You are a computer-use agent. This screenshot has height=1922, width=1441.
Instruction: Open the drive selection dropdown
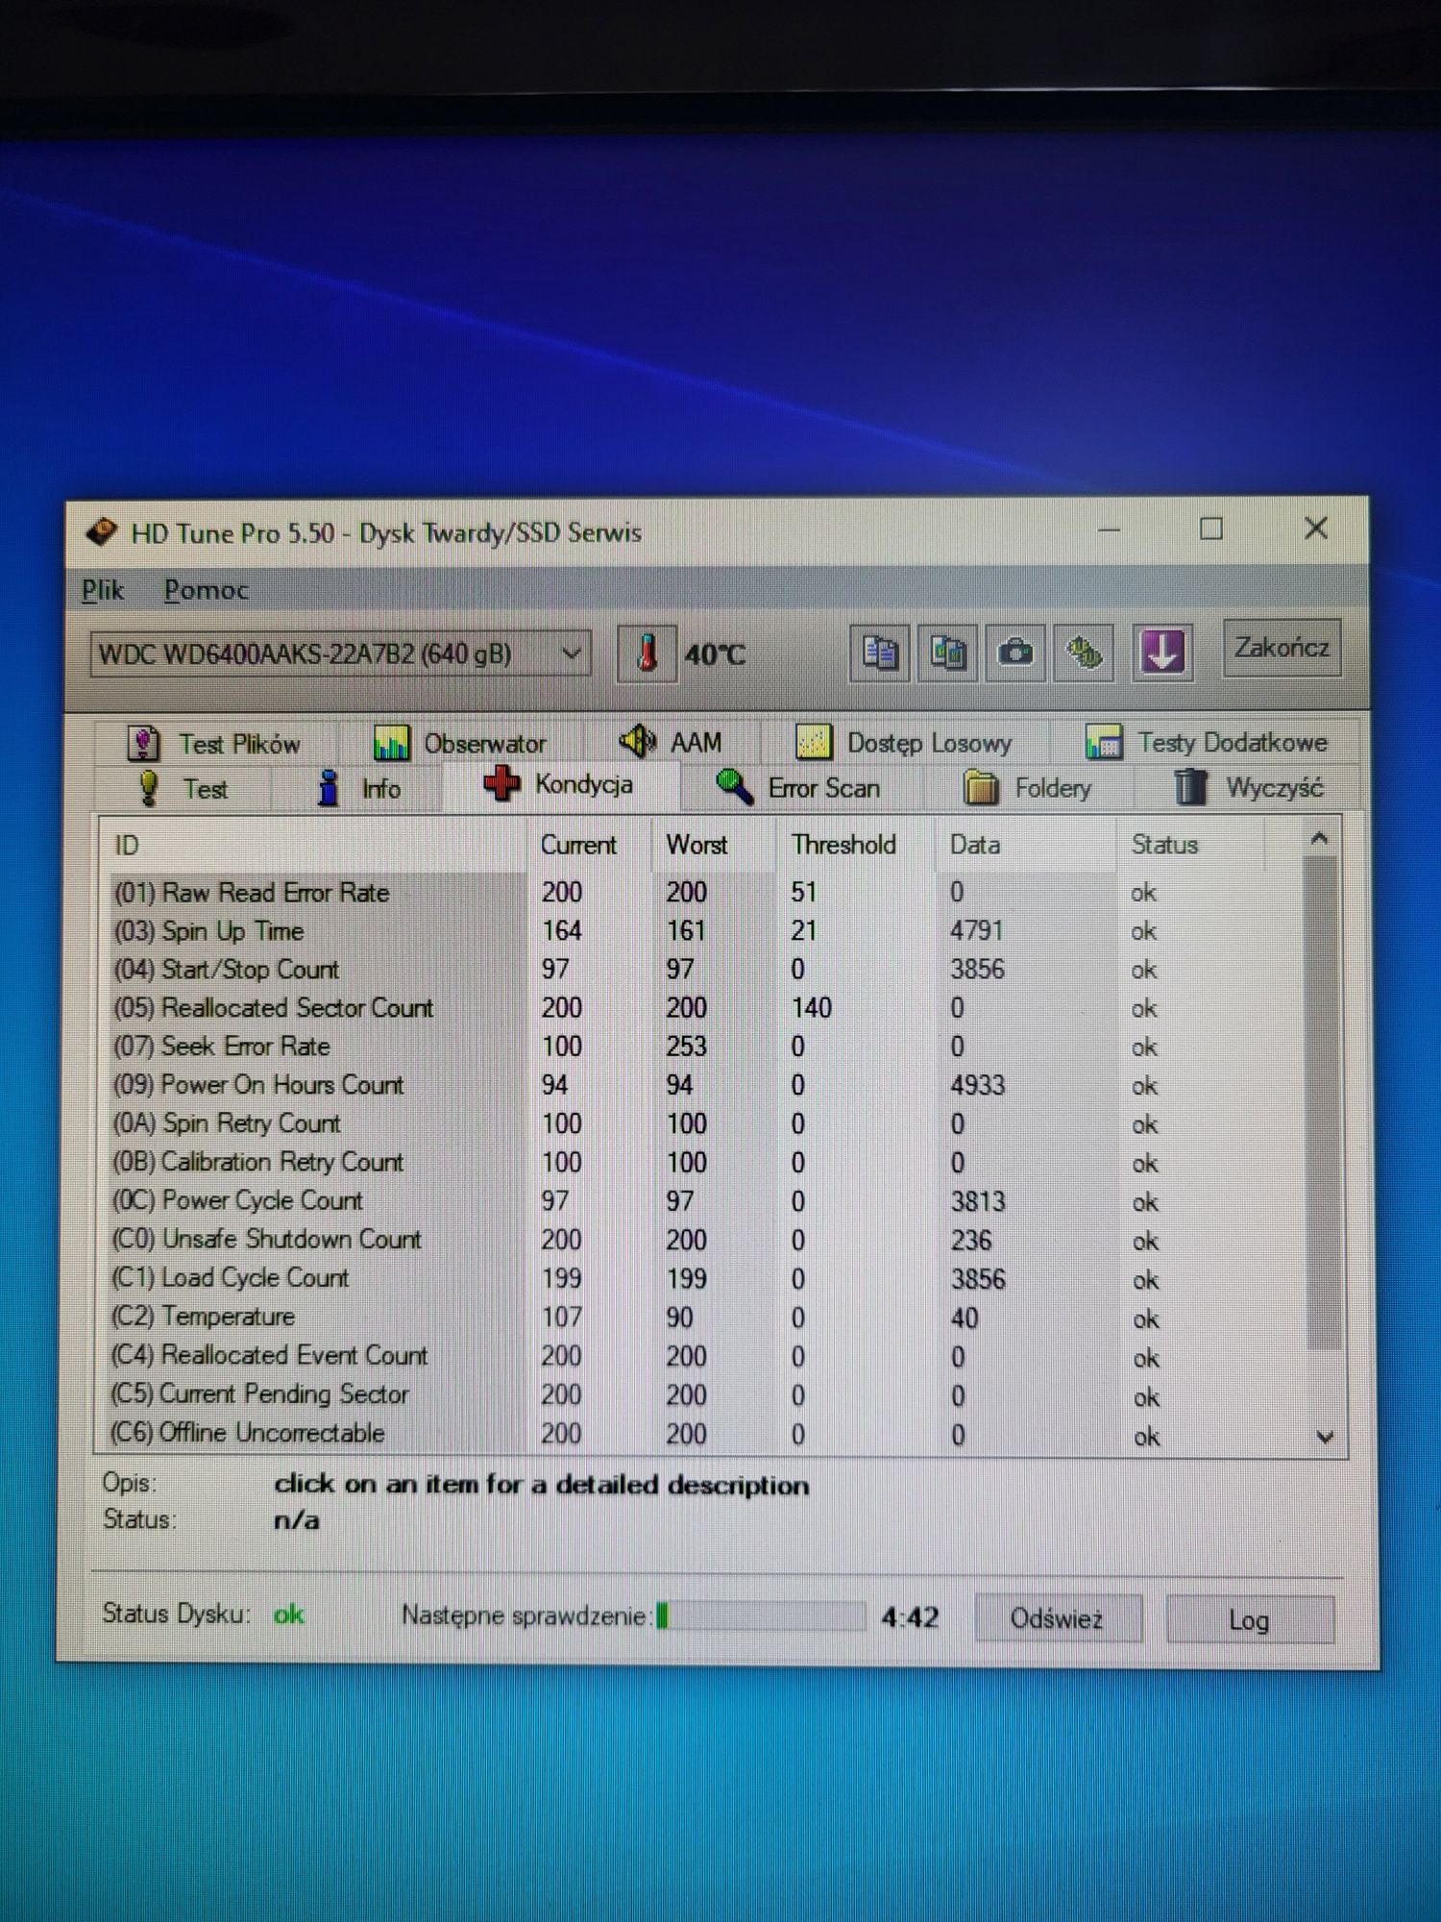pos(340,654)
